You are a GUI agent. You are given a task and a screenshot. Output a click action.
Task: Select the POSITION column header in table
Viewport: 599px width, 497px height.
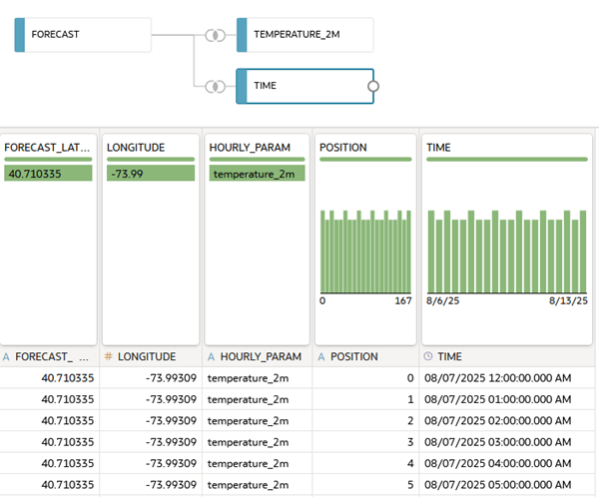coord(365,357)
